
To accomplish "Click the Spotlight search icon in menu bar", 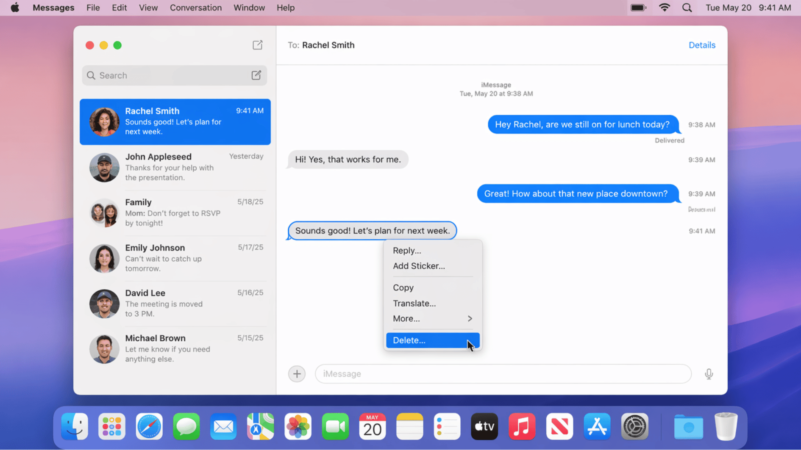I will (687, 8).
